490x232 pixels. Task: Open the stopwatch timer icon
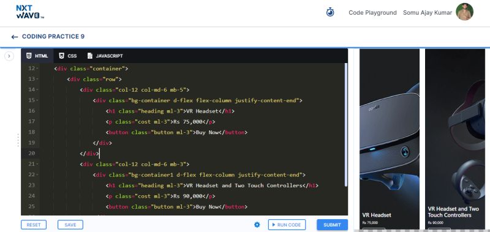point(330,12)
